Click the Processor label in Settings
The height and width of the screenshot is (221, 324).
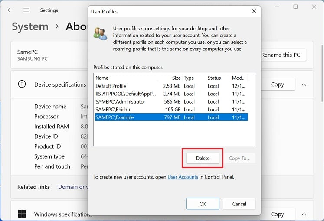click(46, 117)
